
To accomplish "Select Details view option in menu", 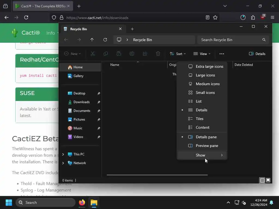I will pyautogui.click(x=202, y=110).
